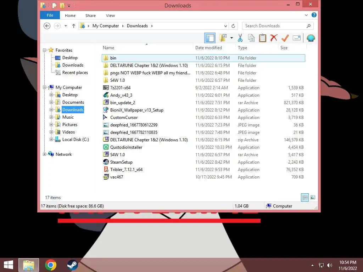Viewport: 363px width, 272px height.
Task: Select Videos in the navigation tree
Action: coord(68,132)
